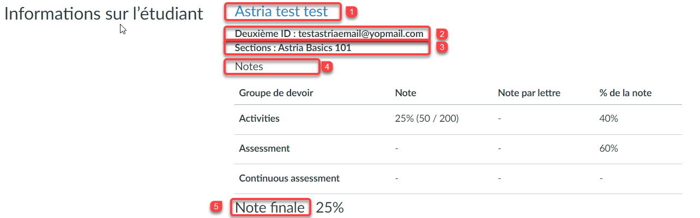This screenshot has height=218, width=700.
Task: Click the Note column header
Action: coord(405,93)
